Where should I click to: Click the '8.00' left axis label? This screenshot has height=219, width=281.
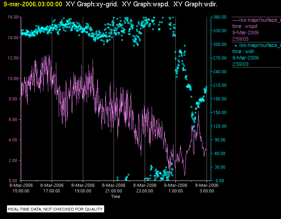pyautogui.click(x=14, y=99)
